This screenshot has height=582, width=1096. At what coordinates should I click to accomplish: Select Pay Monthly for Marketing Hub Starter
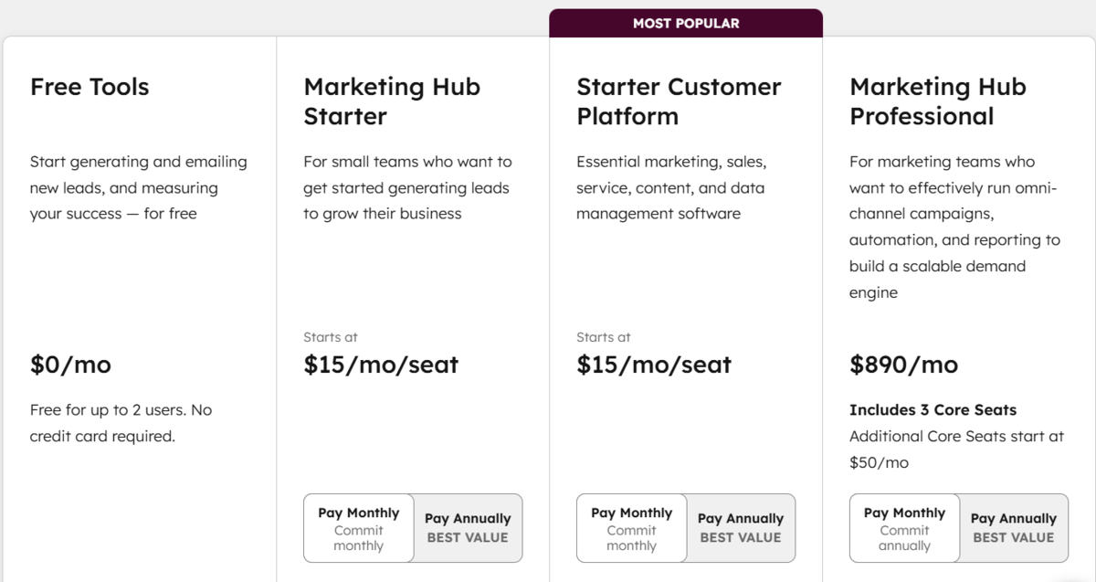[357, 527]
